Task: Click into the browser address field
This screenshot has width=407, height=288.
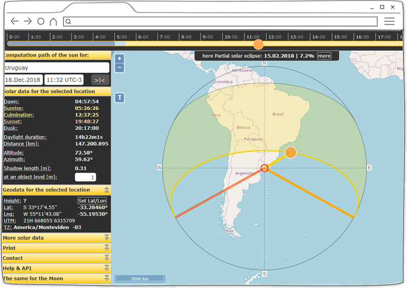Action: tap(220, 21)
